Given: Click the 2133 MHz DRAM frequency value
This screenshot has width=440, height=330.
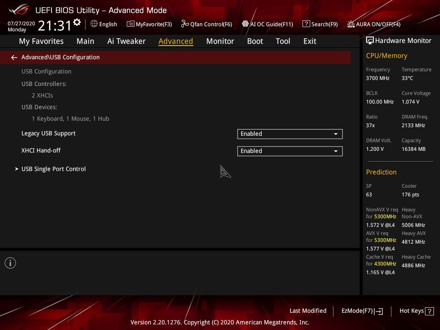Looking at the screenshot, I should tap(413, 125).
